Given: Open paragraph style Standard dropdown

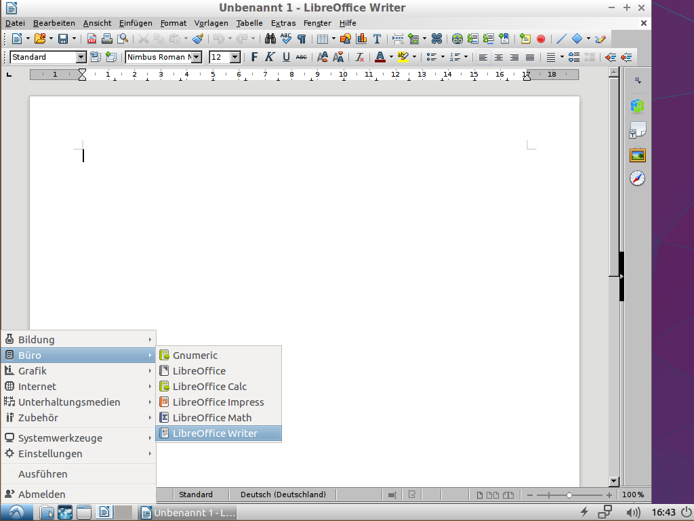Looking at the screenshot, I should 81,57.
